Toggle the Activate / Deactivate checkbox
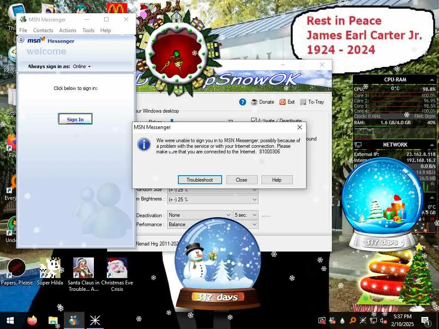The width and height of the screenshot is (439, 329). pos(254,120)
